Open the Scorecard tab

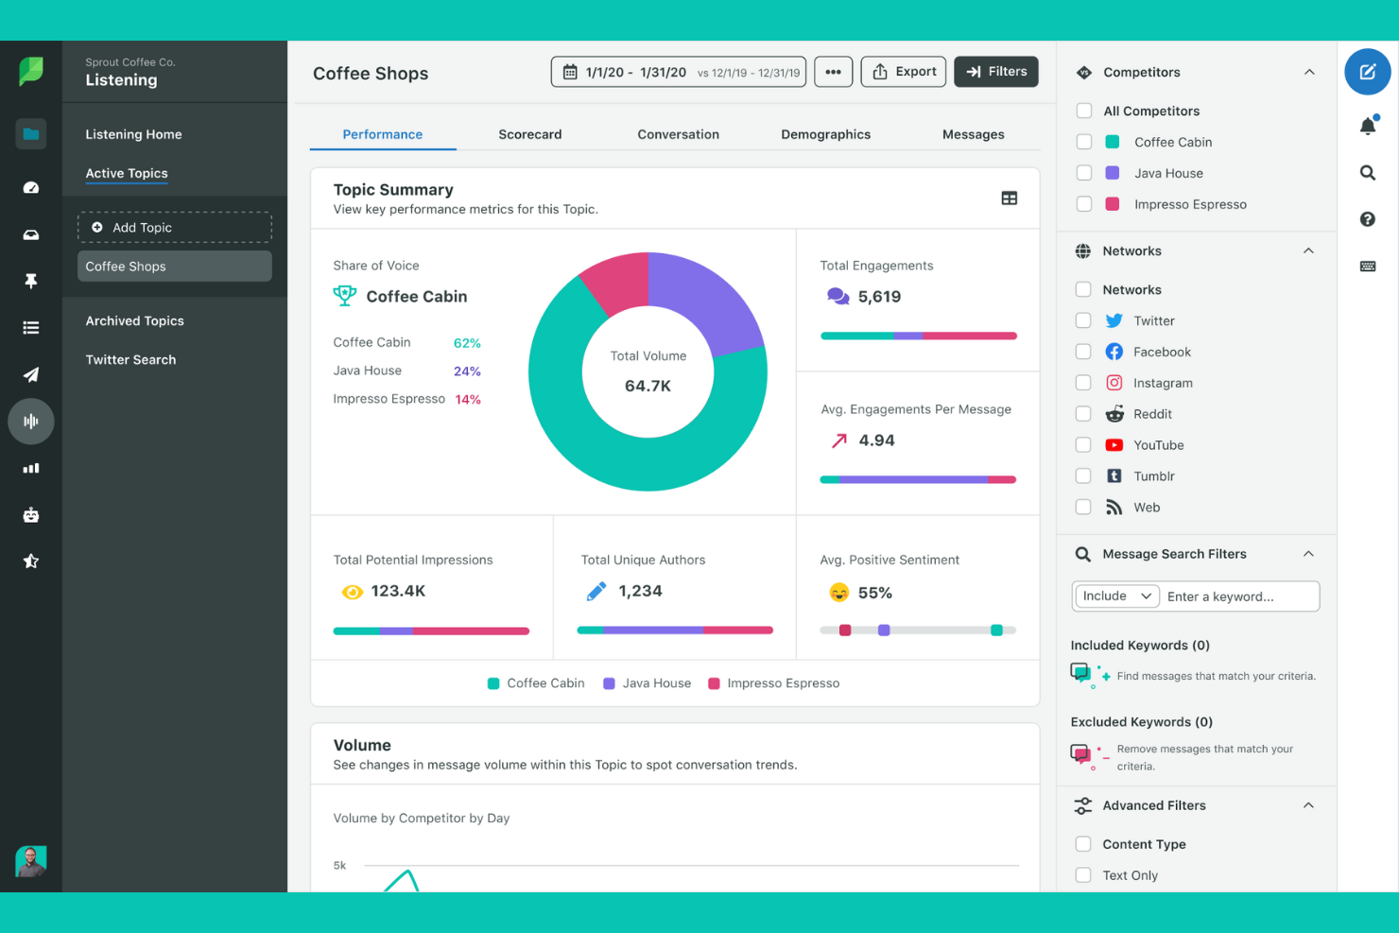click(529, 133)
